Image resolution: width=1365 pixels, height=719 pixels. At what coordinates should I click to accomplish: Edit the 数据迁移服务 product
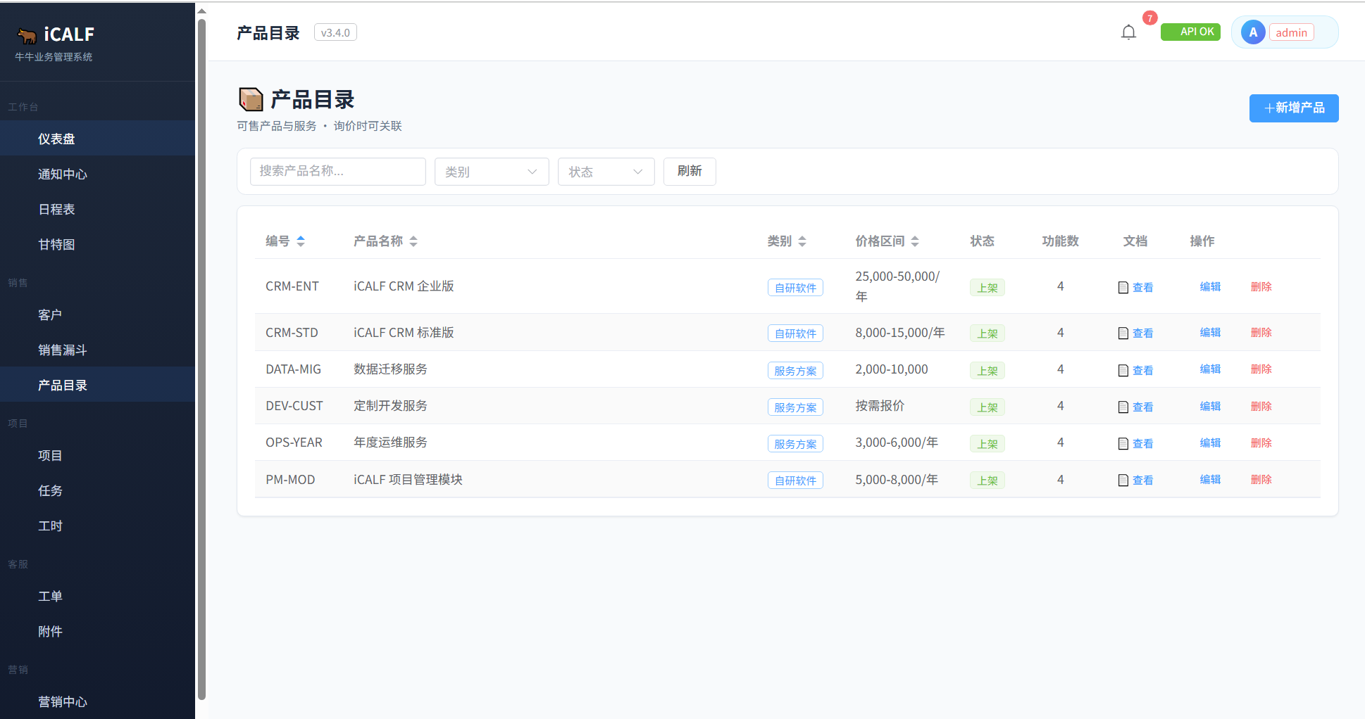(x=1210, y=369)
